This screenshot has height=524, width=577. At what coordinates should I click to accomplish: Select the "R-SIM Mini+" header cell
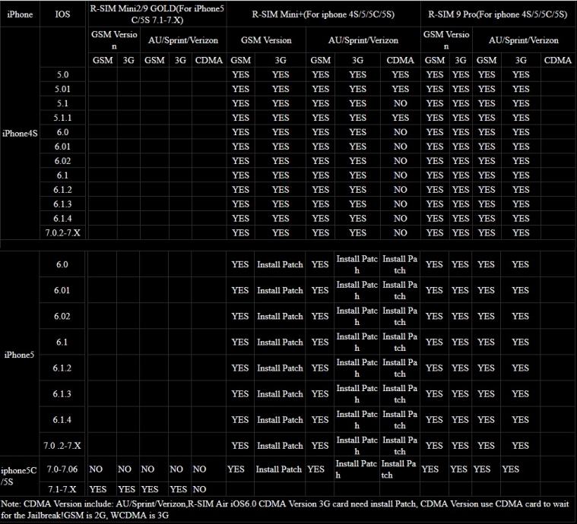[323, 14]
